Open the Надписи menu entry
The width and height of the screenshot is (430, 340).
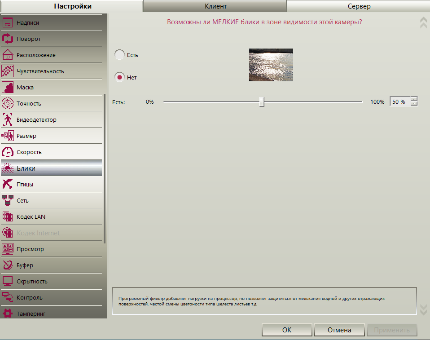tap(51, 23)
